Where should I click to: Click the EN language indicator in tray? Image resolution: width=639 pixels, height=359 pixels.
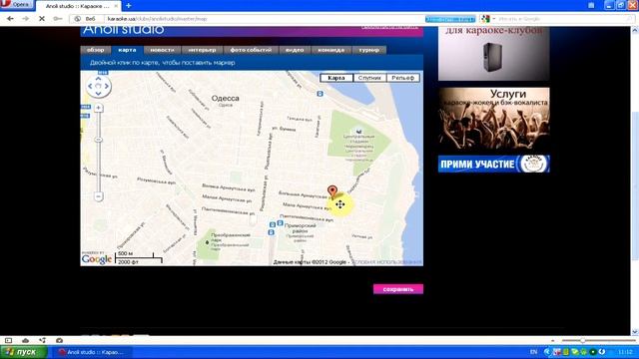[533, 352]
